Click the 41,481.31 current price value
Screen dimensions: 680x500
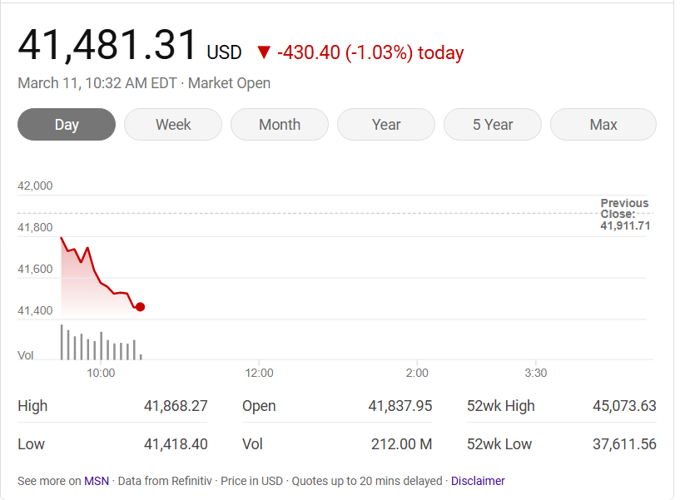tap(108, 45)
